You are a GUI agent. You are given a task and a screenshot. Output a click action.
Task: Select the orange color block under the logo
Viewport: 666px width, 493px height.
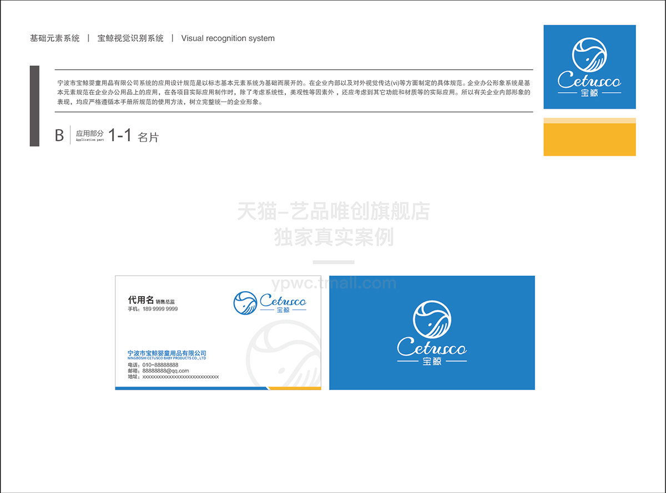tap(589, 139)
